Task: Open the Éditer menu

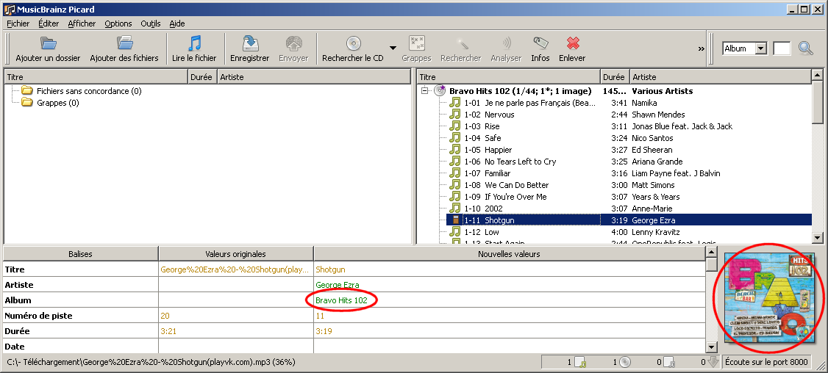Action: 49,23
